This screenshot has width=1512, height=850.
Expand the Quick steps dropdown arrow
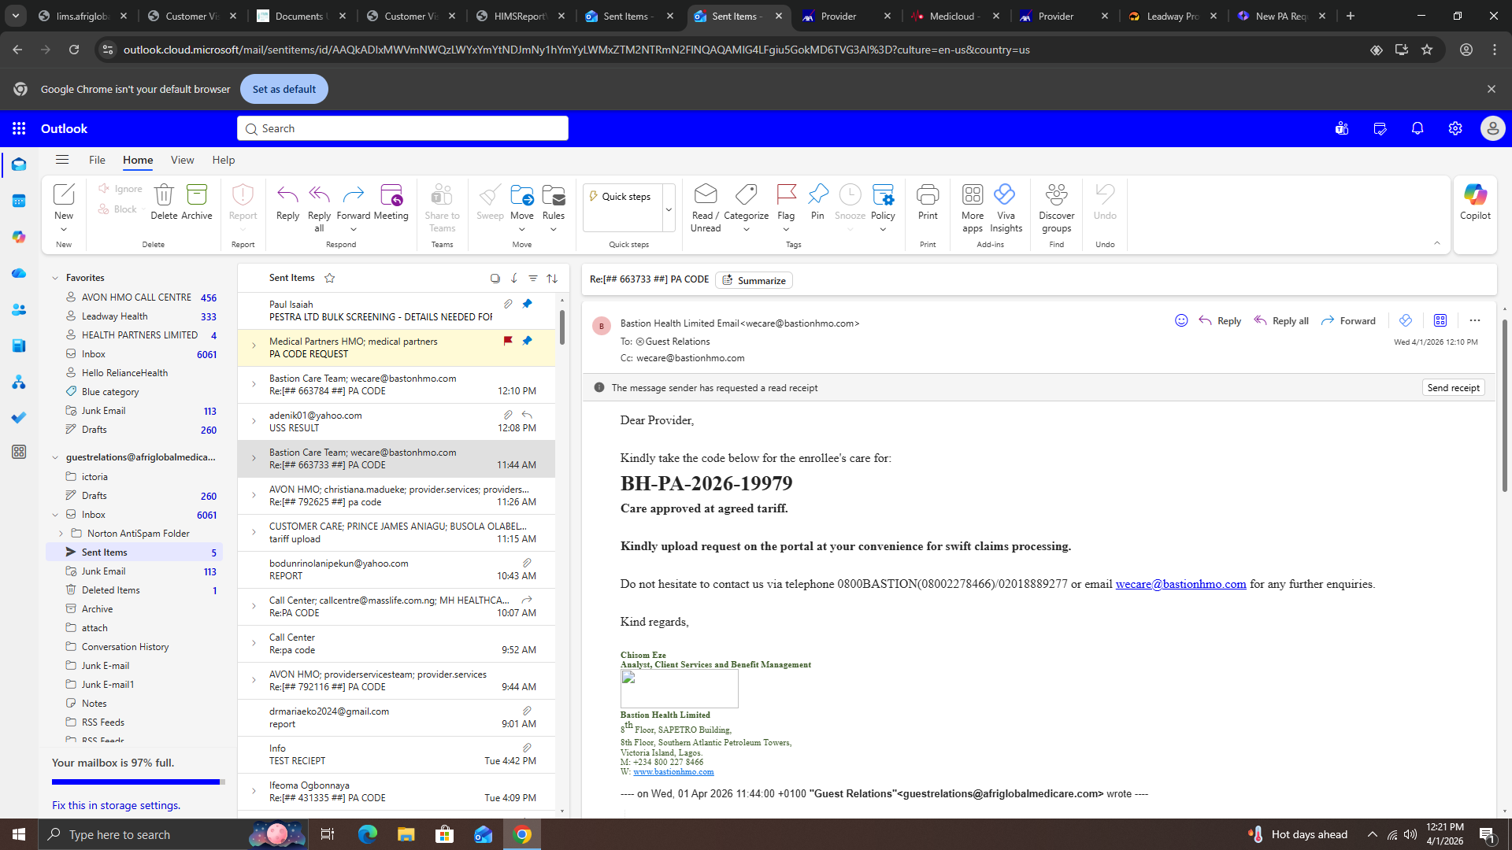pos(669,209)
